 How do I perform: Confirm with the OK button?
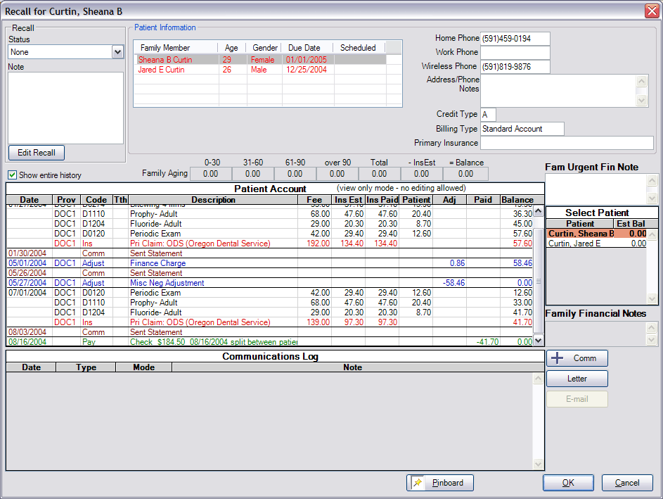click(x=568, y=483)
